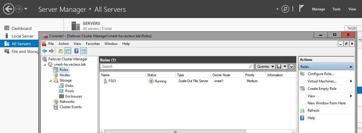Open the View menu in Console1 menubar

pyautogui.click(x=77, y=44)
